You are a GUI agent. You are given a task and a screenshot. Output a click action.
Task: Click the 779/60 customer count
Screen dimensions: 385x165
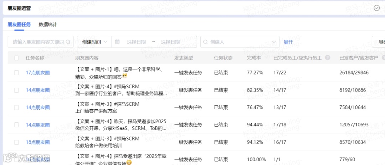click(x=347, y=160)
